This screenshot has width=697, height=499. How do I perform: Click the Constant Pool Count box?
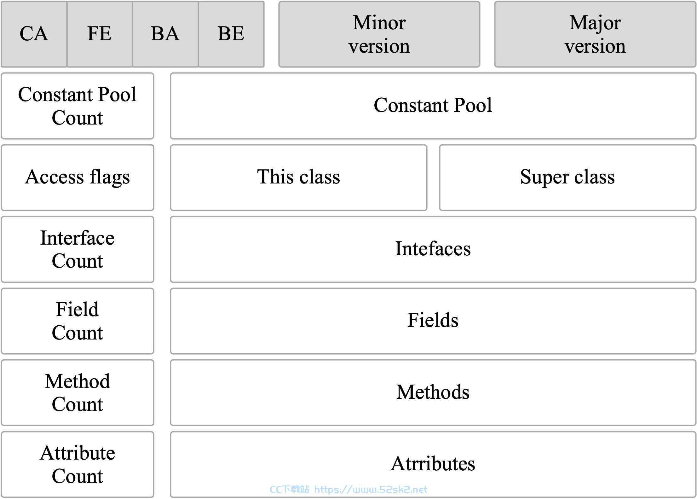(x=78, y=106)
